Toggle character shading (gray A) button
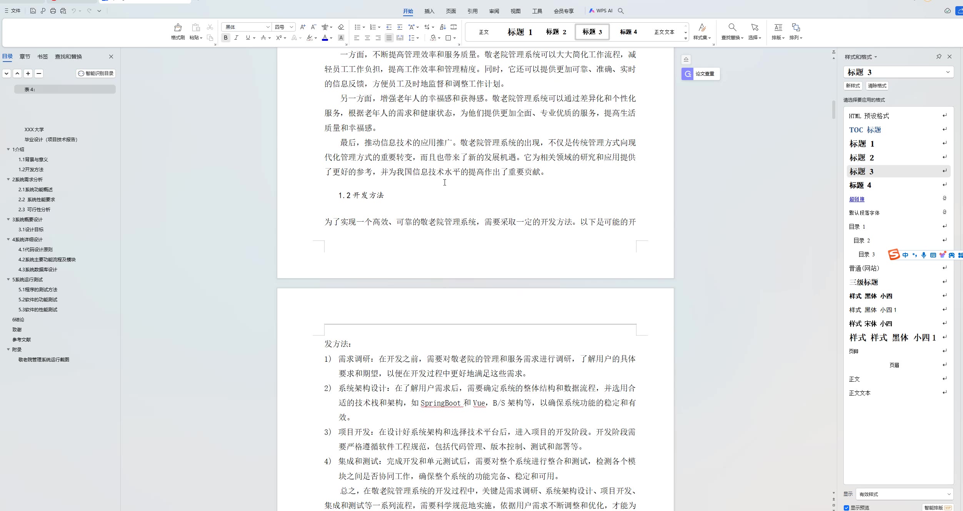 pos(341,38)
